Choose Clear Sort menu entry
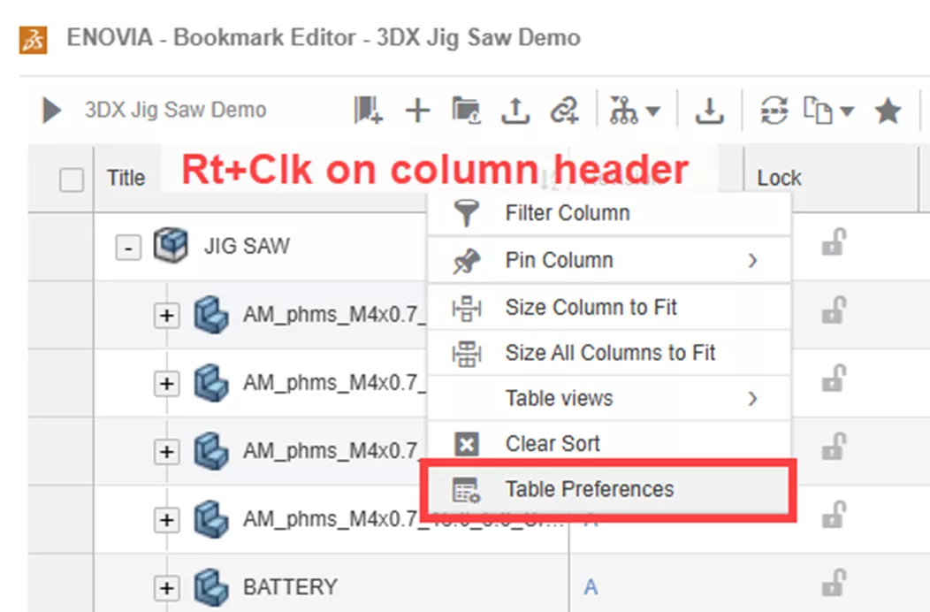930x612 pixels. coord(609,443)
